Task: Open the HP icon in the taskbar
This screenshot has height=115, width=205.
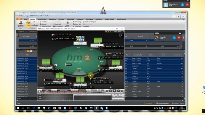Action: point(54,108)
